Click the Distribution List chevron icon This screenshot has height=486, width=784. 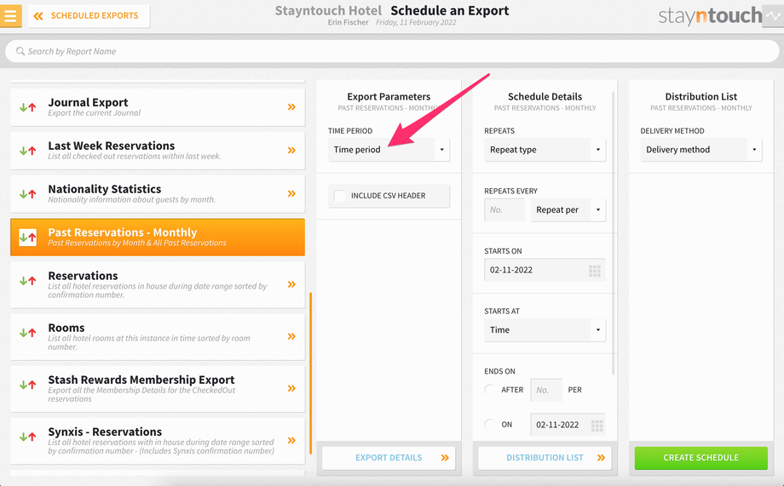[x=601, y=458]
